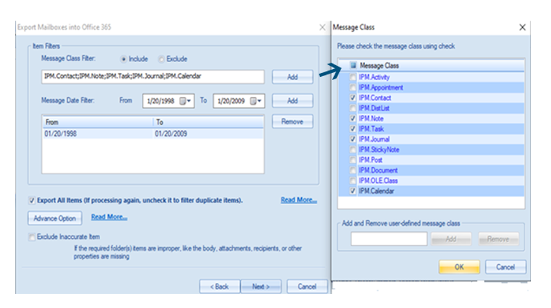Cancel the Export Mailboxes dialog

[x=307, y=287]
